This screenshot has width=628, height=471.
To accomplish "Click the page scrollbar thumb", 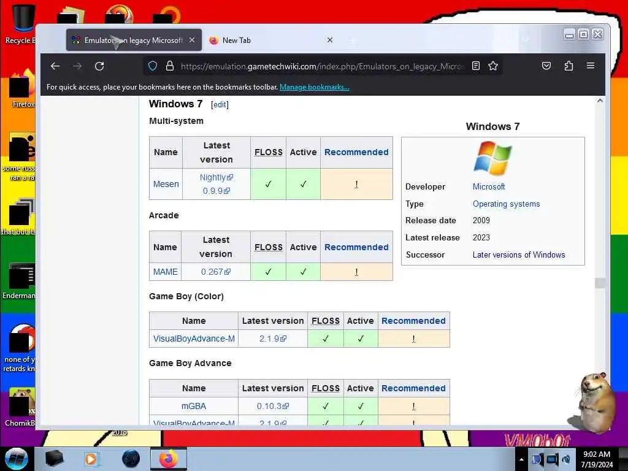I will [600, 283].
